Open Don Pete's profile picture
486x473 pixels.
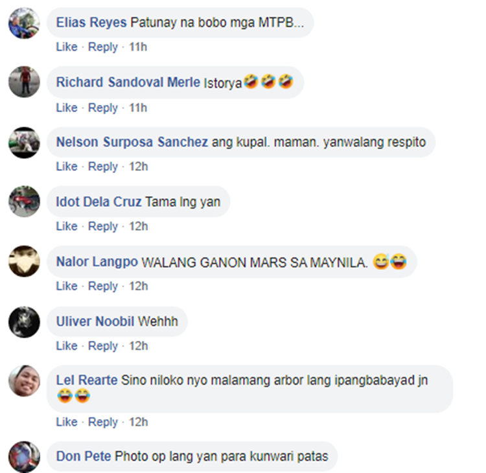point(24,457)
